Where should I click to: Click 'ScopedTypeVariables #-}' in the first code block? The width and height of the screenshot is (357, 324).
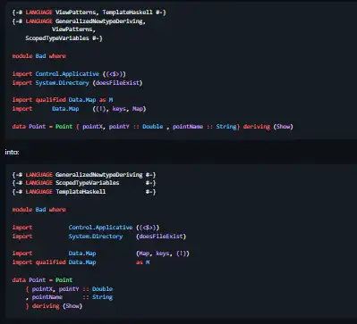tap(64, 38)
